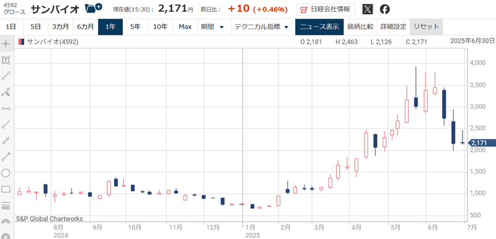Open 日経会社情報 company info

tap(326, 9)
